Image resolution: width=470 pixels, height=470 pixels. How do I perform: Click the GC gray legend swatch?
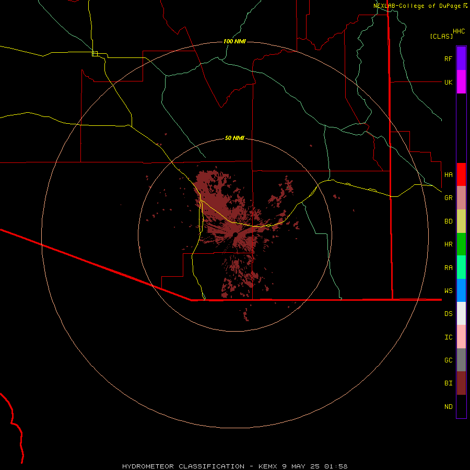(461, 360)
